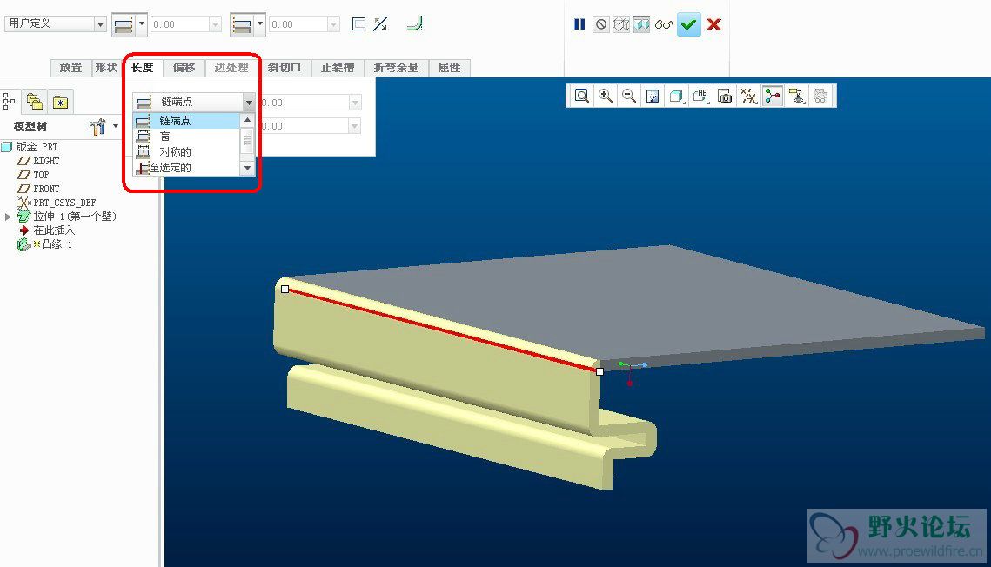This screenshot has width=991, height=567.
Task: Pause the flange feature tool
Action: (579, 24)
